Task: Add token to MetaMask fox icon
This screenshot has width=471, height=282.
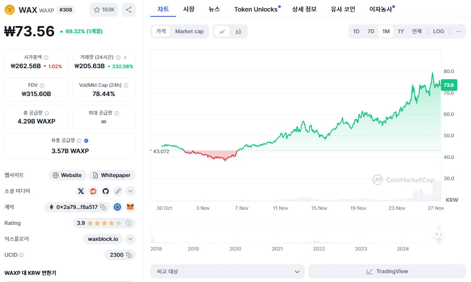Action: click(130, 207)
